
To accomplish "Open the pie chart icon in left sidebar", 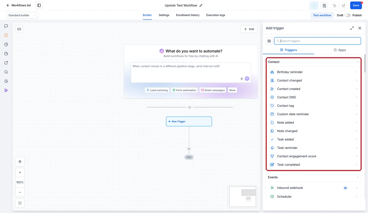I will (x=6, y=44).
